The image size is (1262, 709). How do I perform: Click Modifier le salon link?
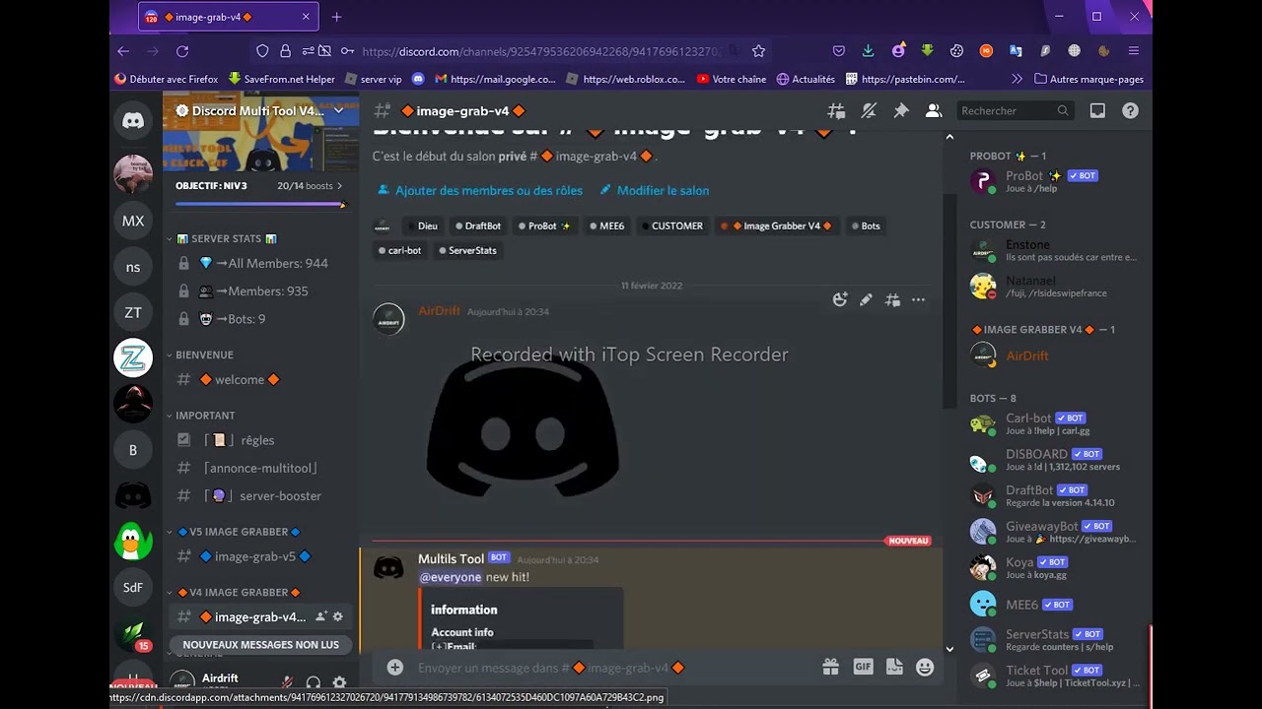655,190
